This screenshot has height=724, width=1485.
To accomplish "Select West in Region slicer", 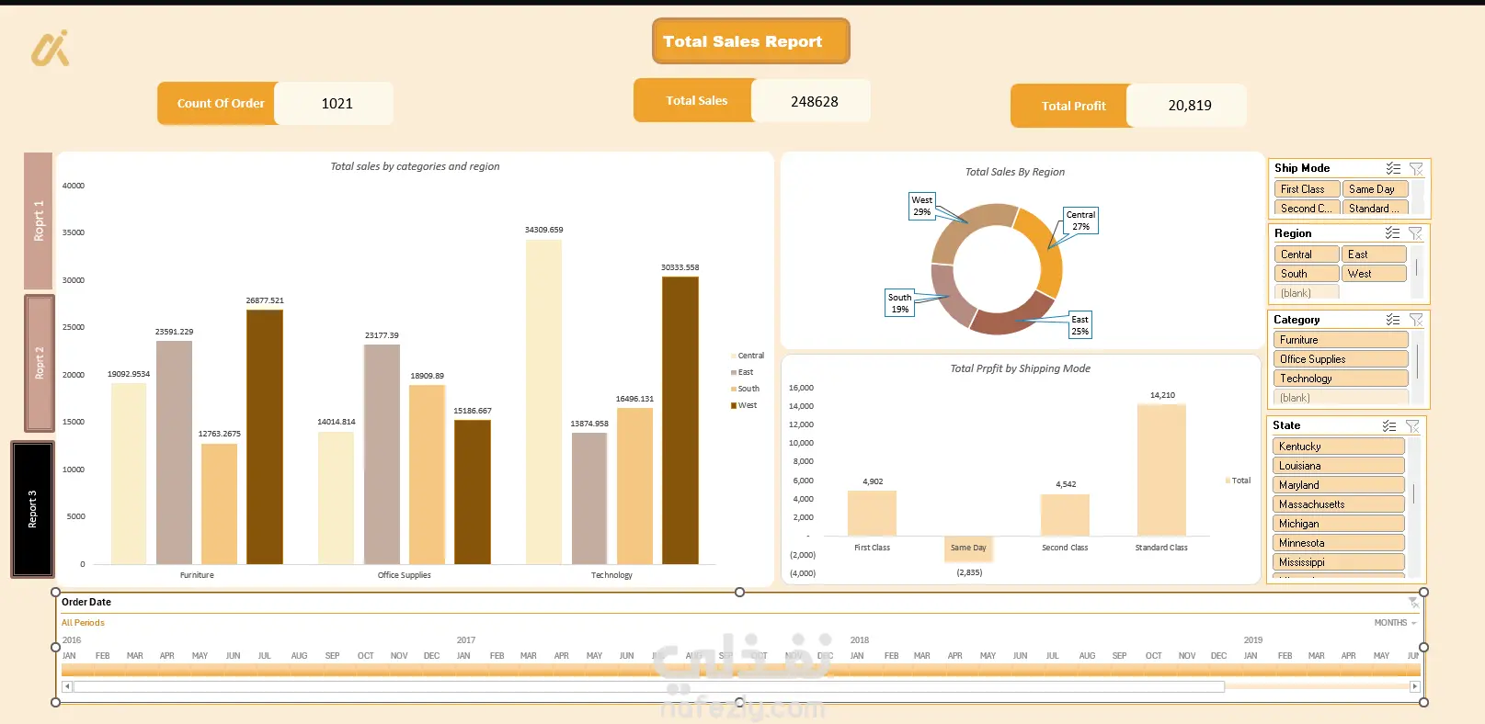I will pos(1374,274).
